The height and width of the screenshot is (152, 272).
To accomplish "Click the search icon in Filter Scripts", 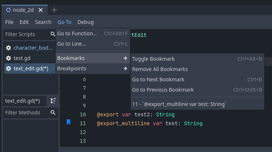I will coord(53,34).
